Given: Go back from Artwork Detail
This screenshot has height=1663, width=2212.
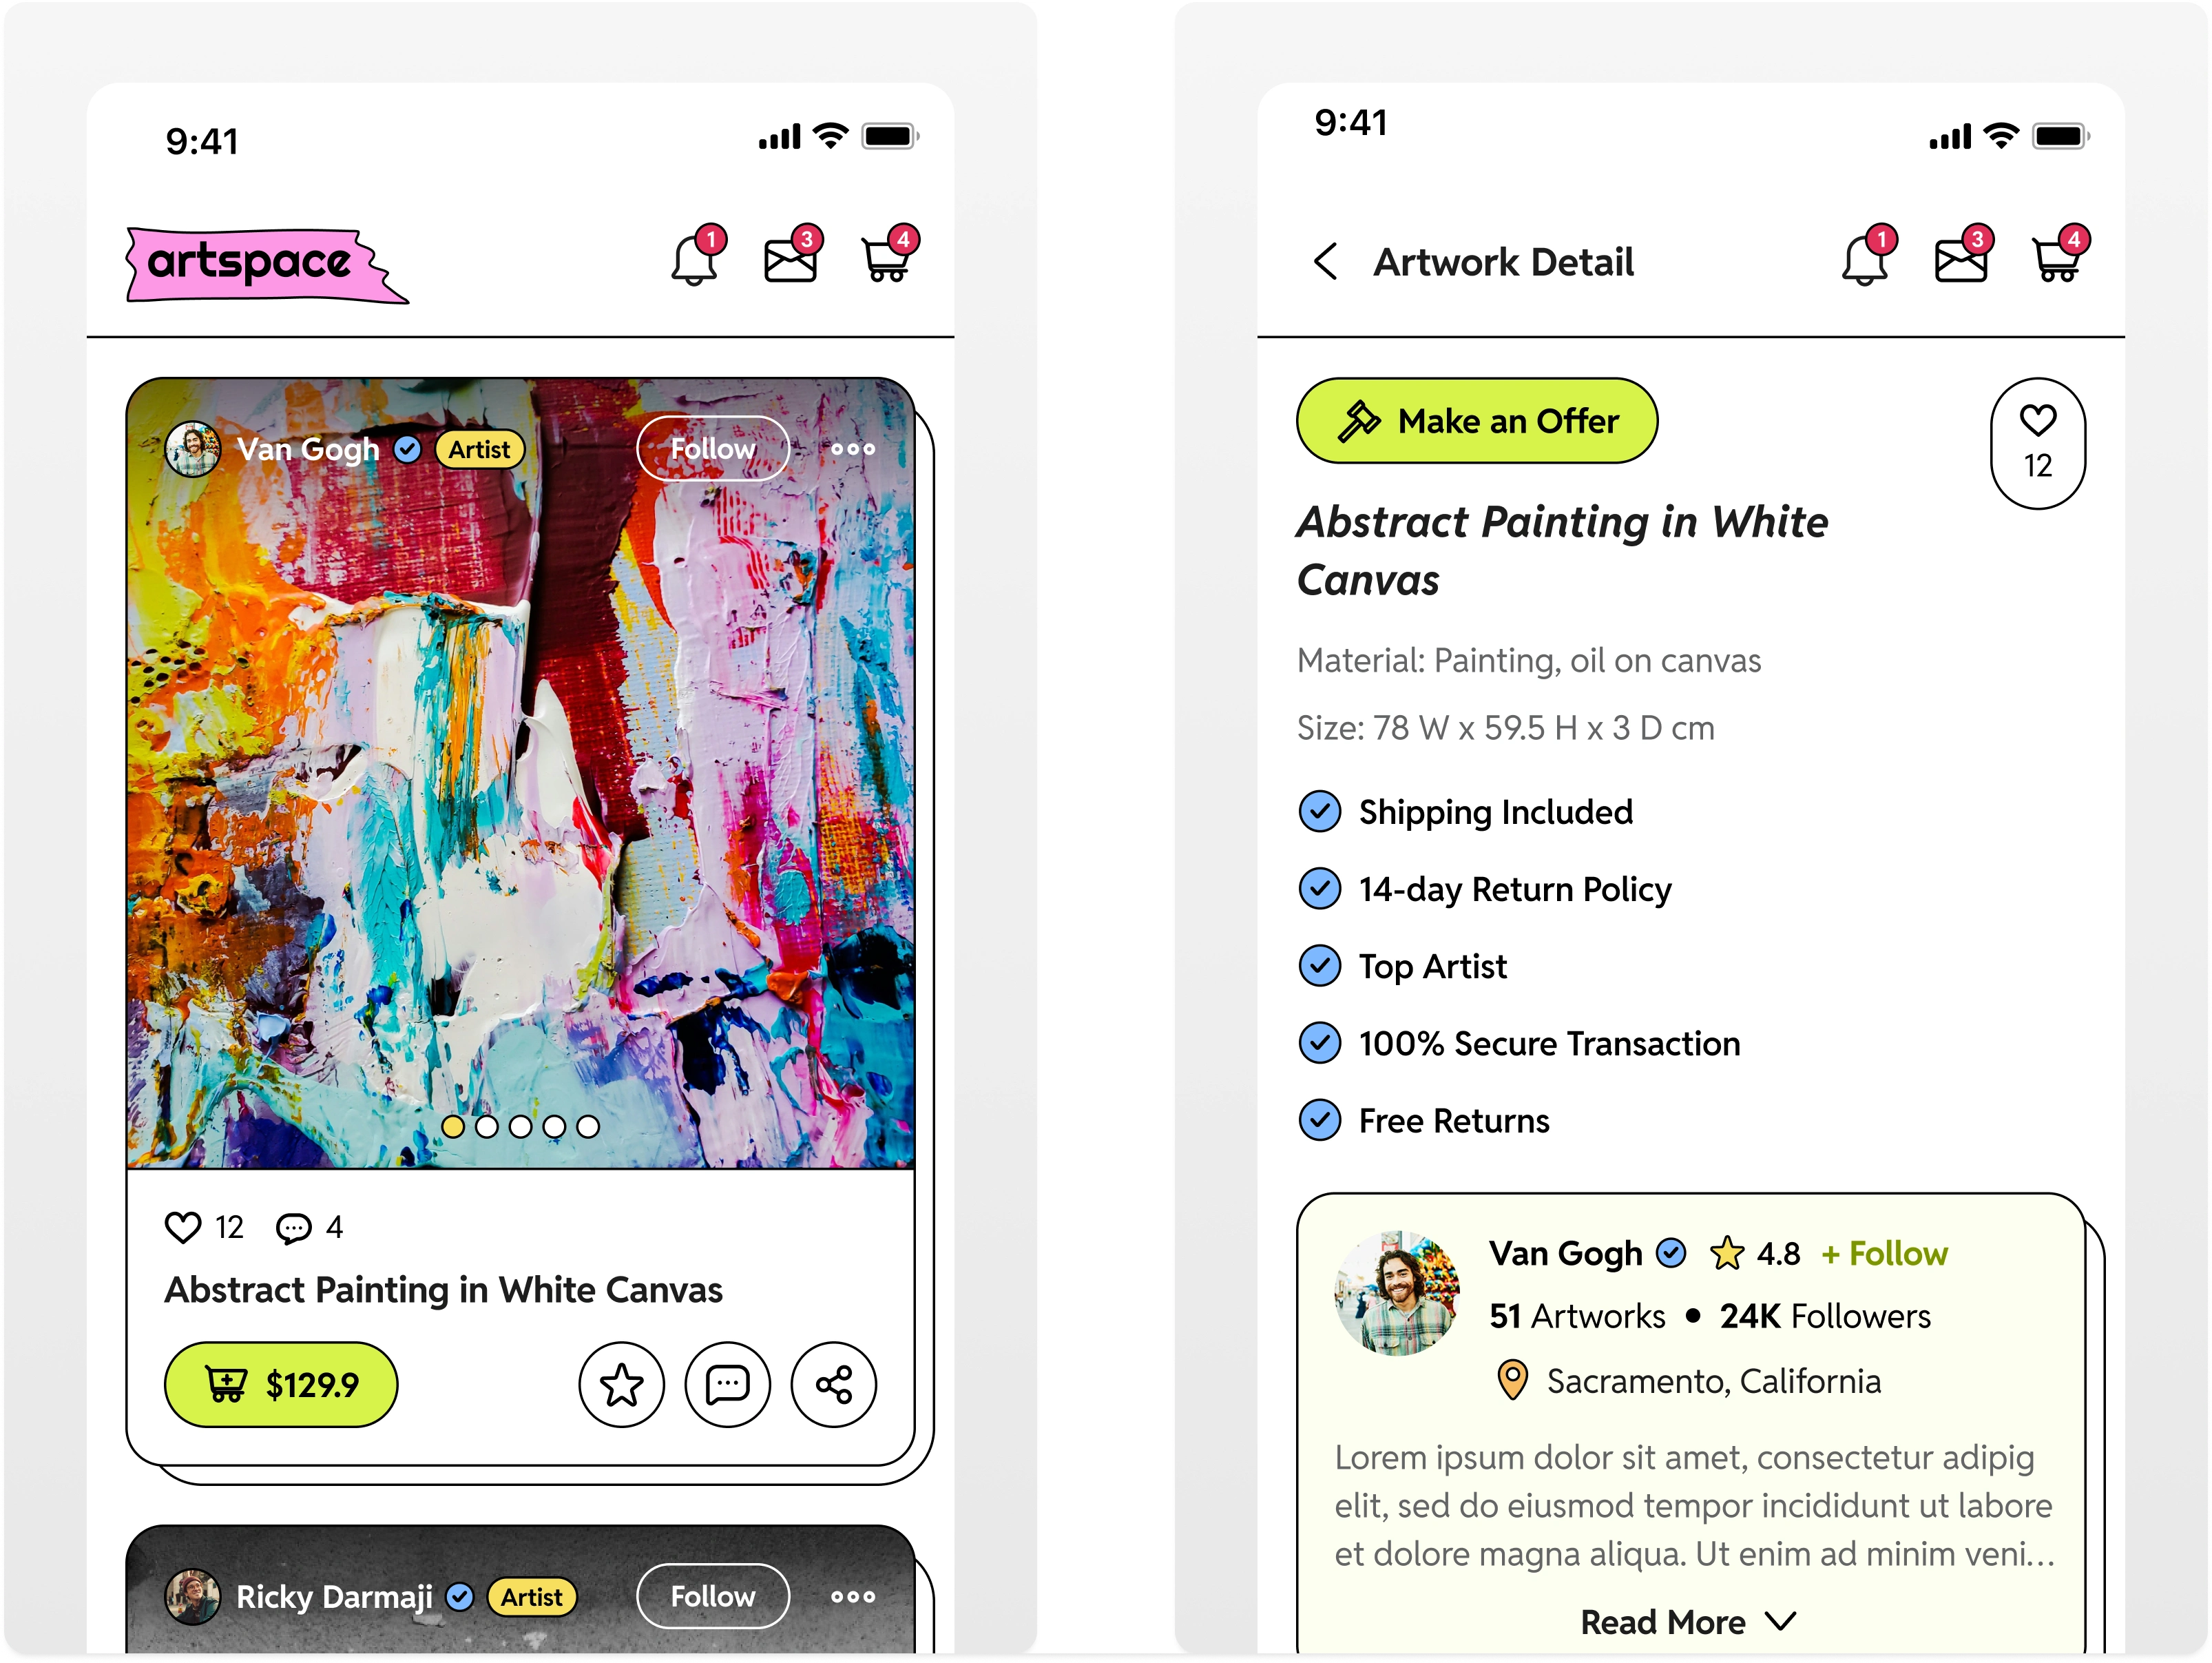Looking at the screenshot, I should click(x=1325, y=262).
